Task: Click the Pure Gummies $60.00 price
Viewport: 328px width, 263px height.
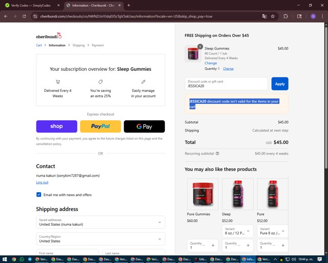Action: (x=192, y=221)
